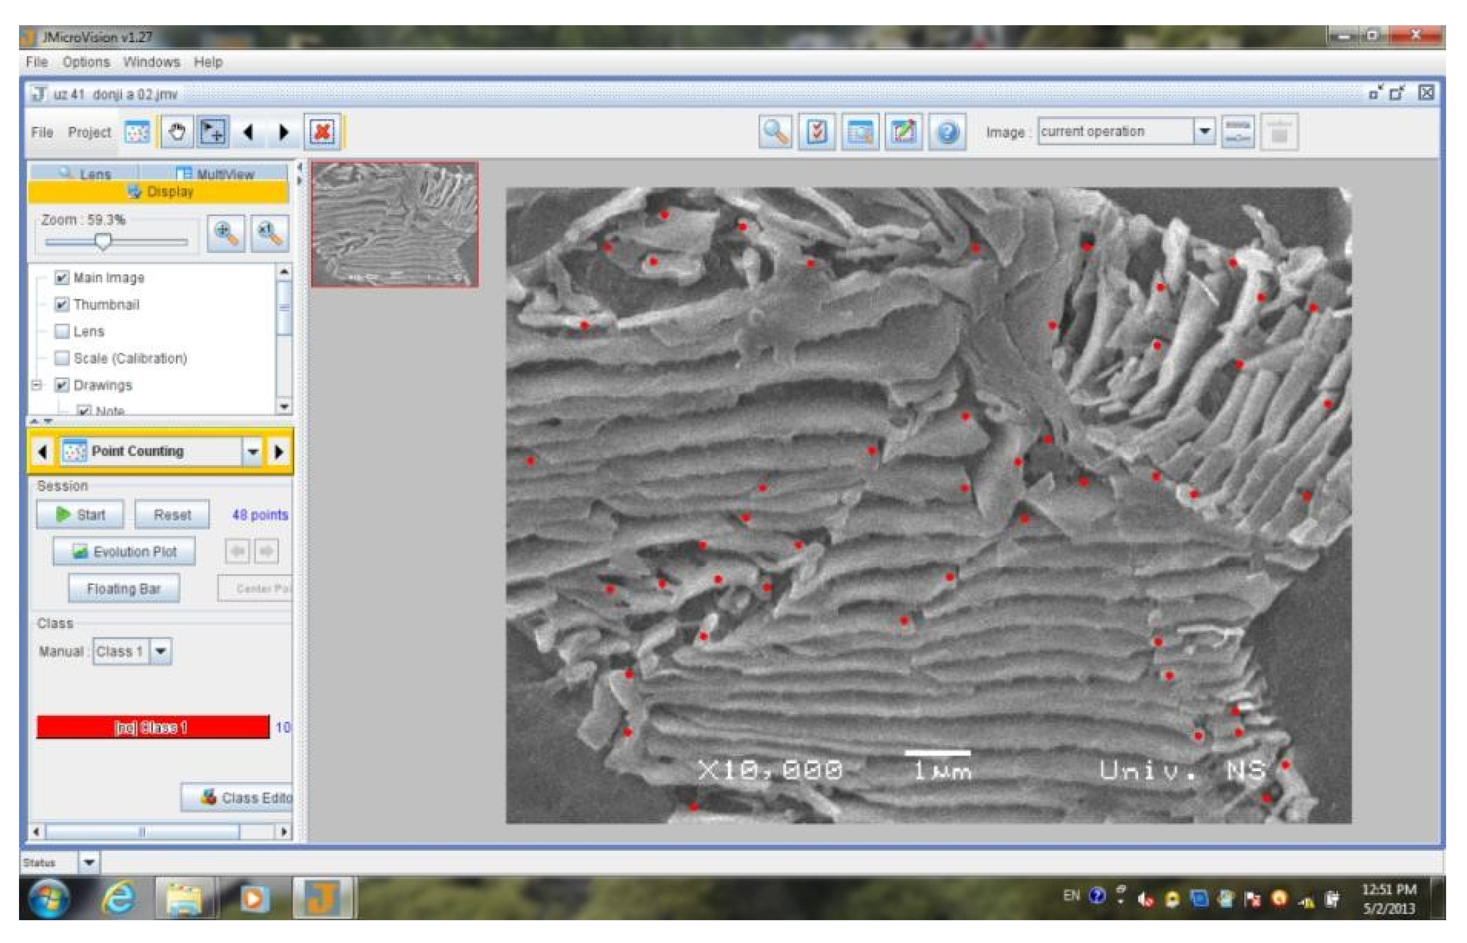
Task: Enable the Lens checkbox
Action: click(x=62, y=332)
